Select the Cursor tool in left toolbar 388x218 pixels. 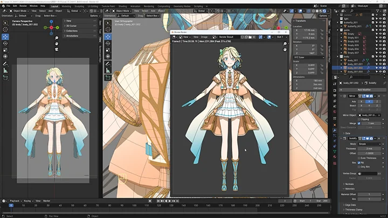click(5, 30)
